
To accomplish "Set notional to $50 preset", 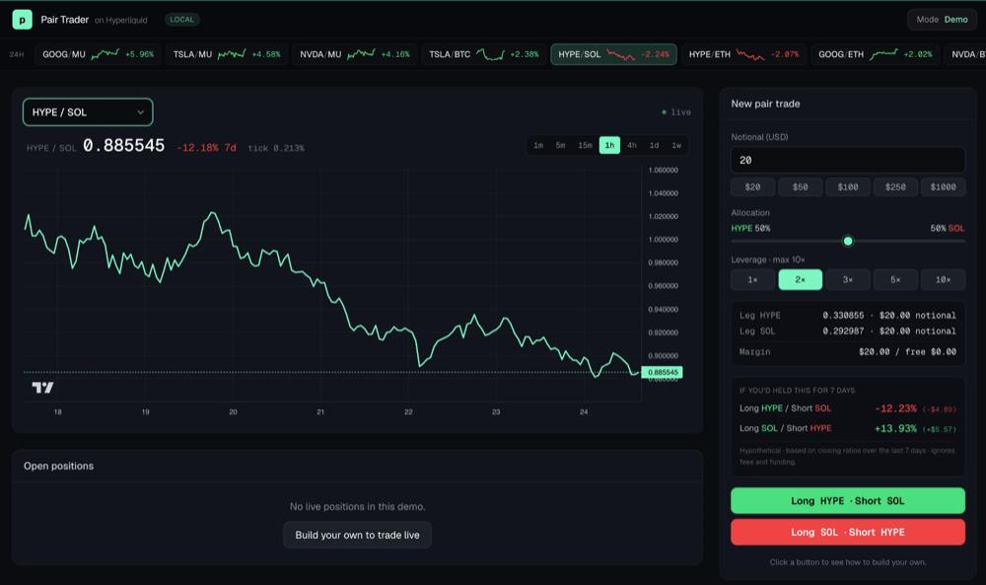I will (x=800, y=186).
